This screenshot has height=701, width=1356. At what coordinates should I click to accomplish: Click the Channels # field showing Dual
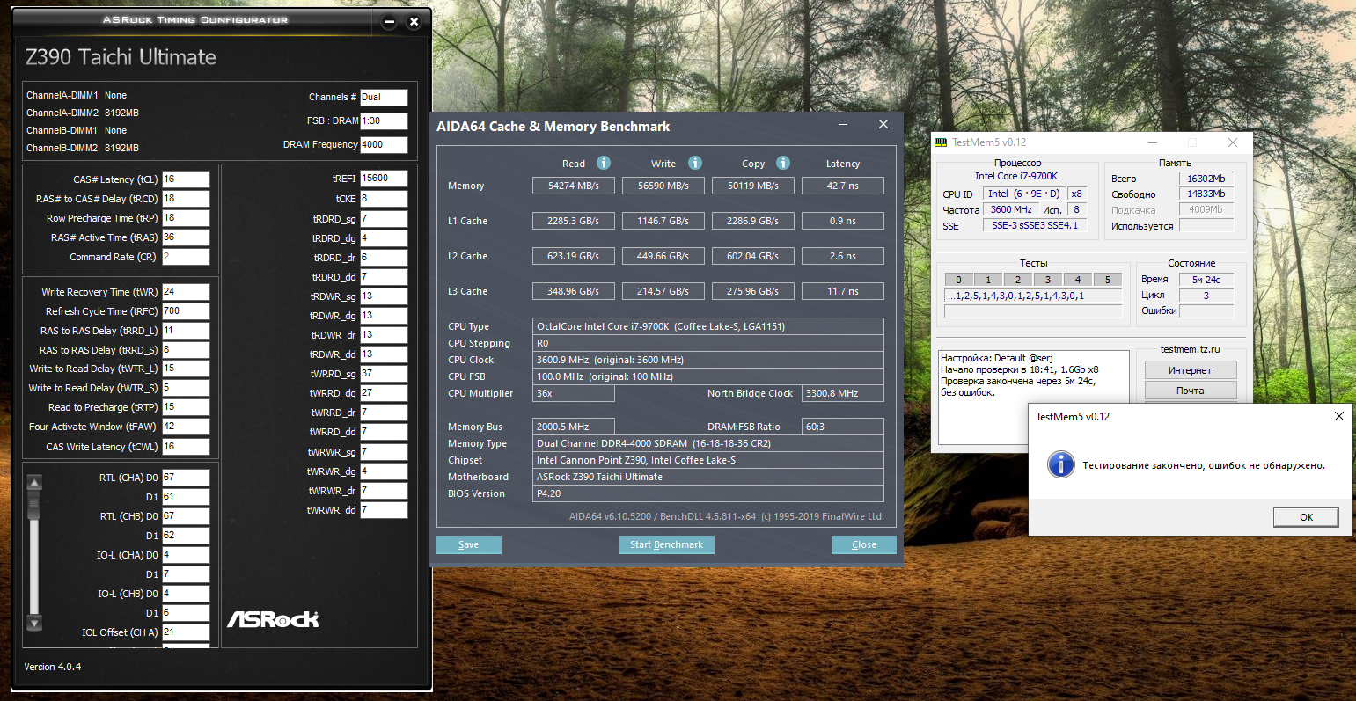tap(384, 97)
